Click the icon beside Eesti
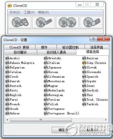This screenshot has height=139, width=113. point(7,90)
